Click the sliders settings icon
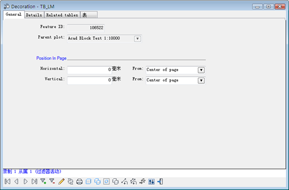The width and height of the screenshot is (289, 190). (152, 181)
